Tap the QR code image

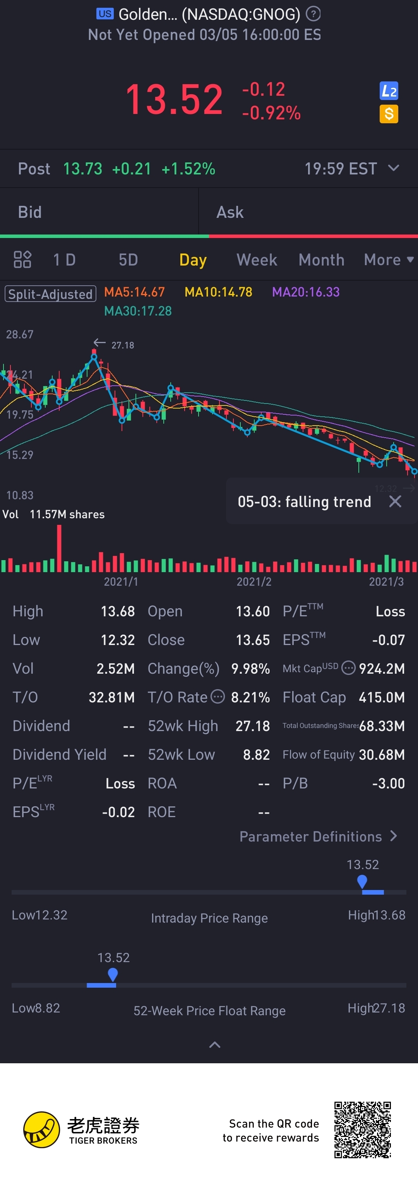coord(362,1130)
